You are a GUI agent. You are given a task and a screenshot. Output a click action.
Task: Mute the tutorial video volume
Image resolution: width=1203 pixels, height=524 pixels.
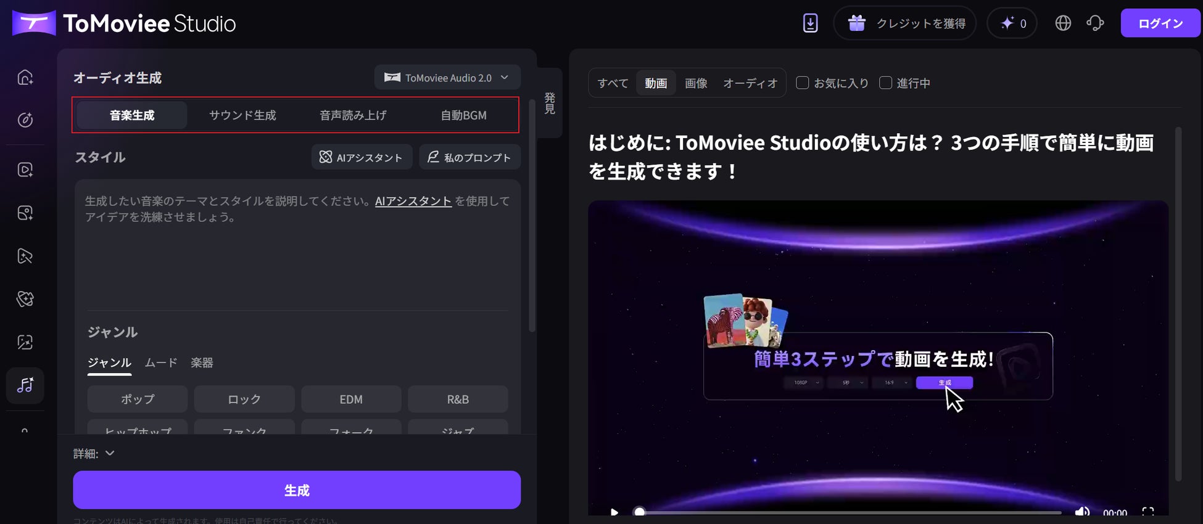point(1082,512)
